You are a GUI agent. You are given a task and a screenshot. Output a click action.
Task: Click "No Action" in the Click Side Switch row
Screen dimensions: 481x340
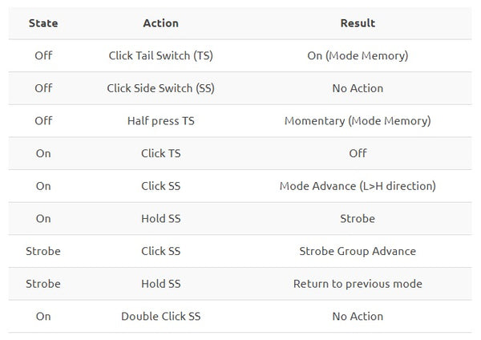tap(358, 88)
